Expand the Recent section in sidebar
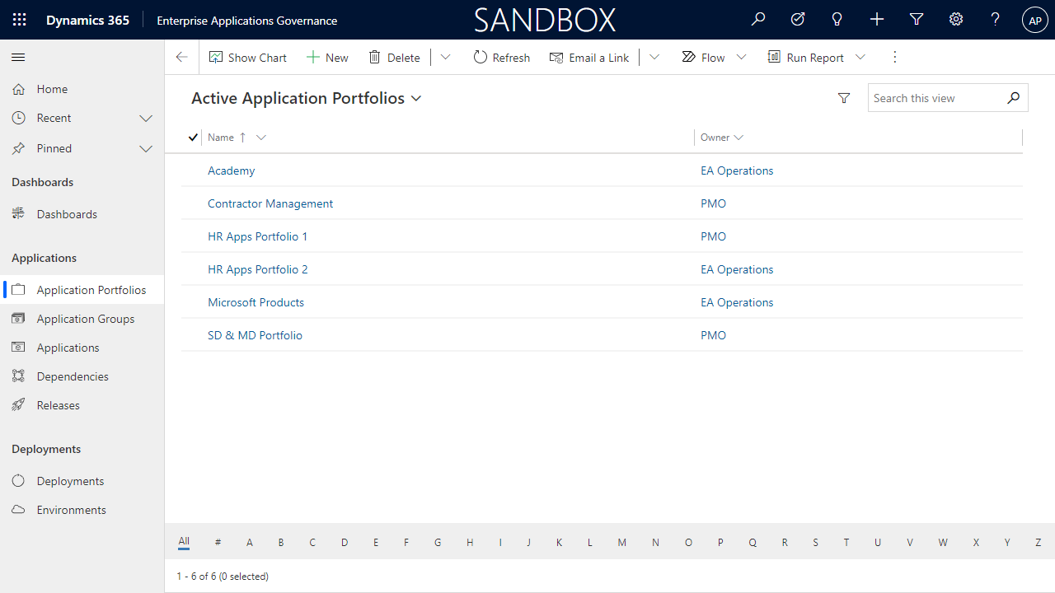Screen dimensions: 1055x593 146,118
